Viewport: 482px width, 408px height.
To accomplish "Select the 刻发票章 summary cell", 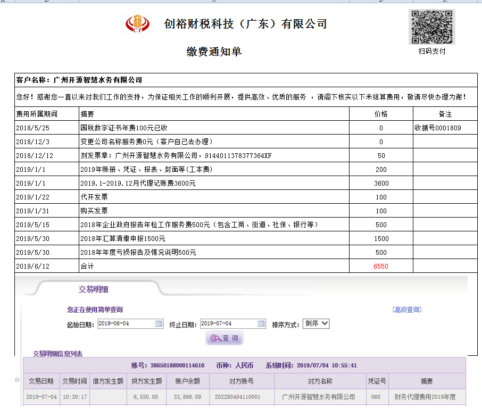I will click(x=214, y=155).
